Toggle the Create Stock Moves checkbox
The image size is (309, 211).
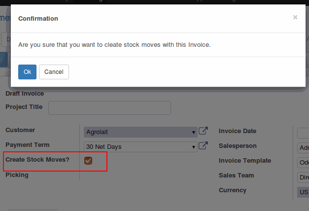point(88,161)
